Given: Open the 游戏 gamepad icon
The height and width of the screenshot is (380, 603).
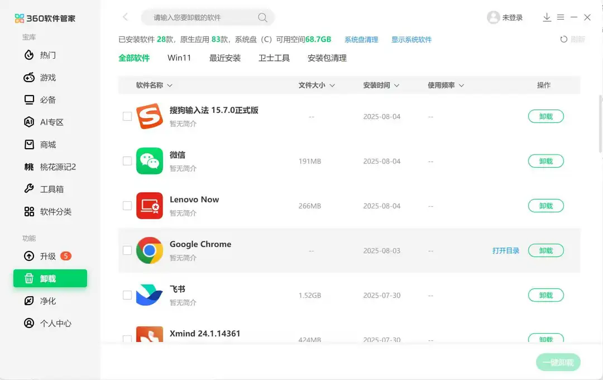Looking at the screenshot, I should click(x=29, y=77).
